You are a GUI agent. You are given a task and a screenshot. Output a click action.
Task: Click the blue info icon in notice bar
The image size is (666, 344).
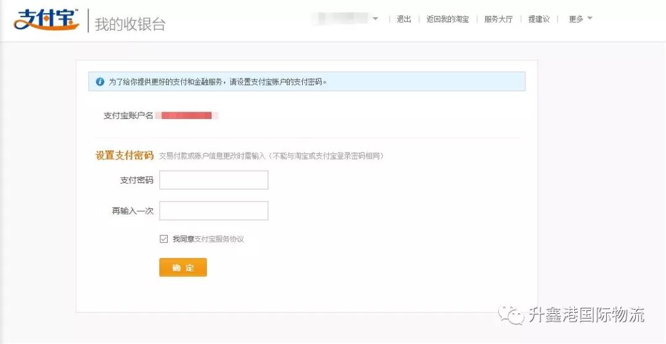99,81
